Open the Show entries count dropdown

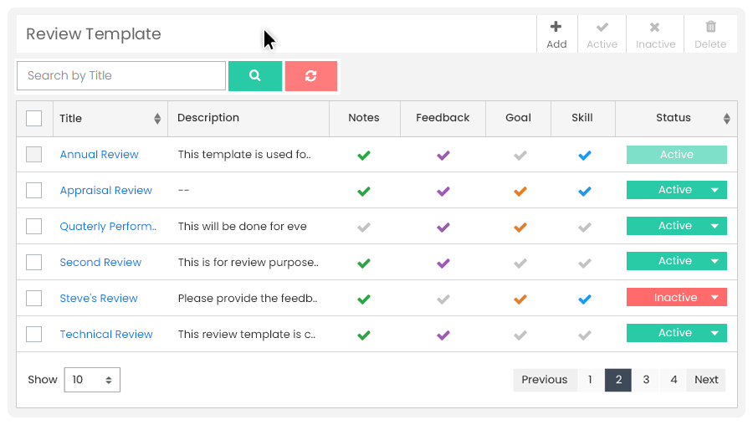(x=92, y=380)
